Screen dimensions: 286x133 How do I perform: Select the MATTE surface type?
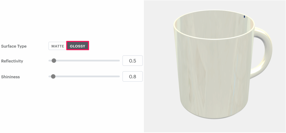coord(58,46)
